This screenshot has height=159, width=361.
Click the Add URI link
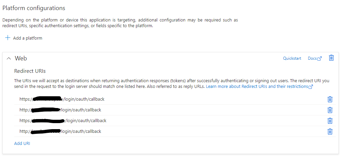point(22,143)
